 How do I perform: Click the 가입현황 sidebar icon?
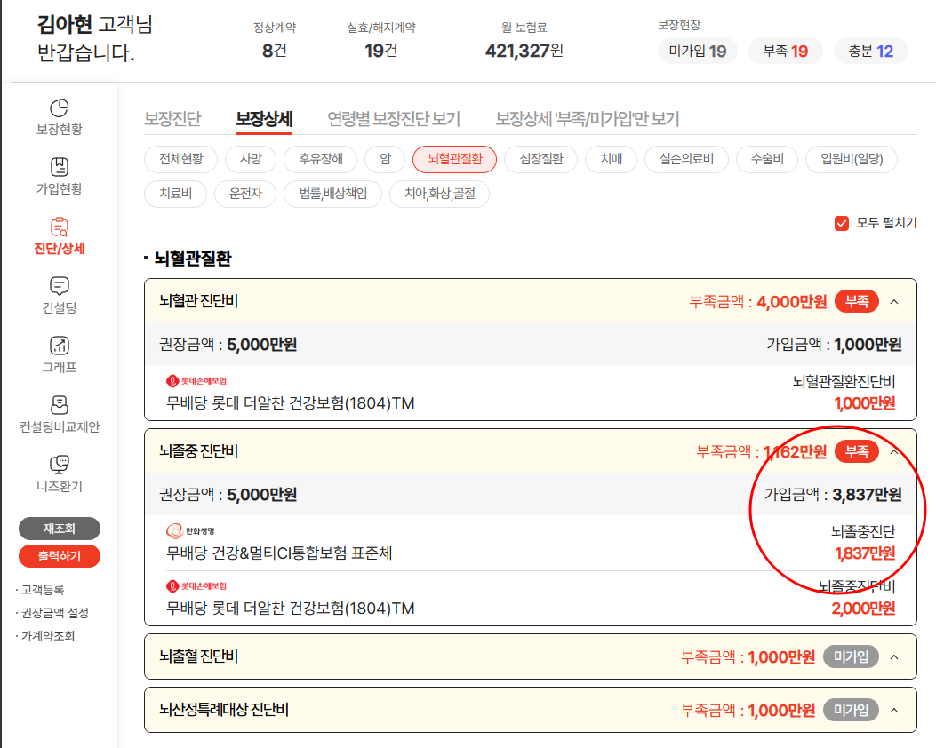[x=60, y=167]
